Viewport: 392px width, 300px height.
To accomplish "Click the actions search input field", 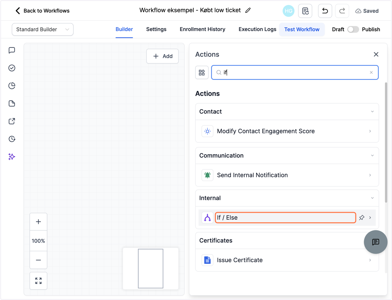I will [x=295, y=73].
